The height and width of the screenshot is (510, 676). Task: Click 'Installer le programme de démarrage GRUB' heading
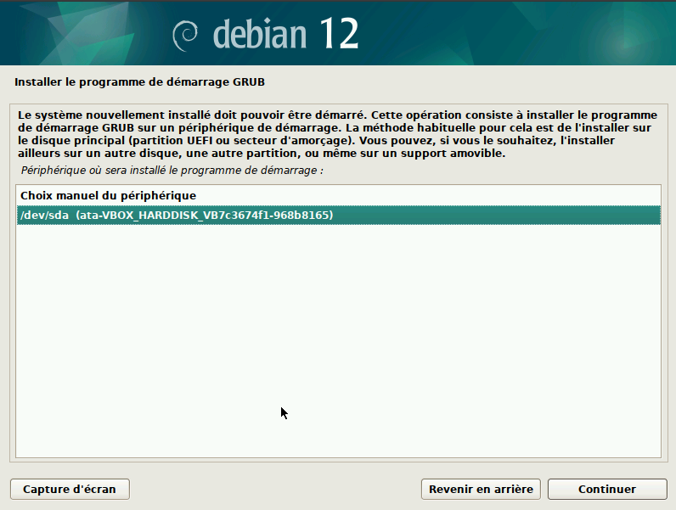coord(139,81)
